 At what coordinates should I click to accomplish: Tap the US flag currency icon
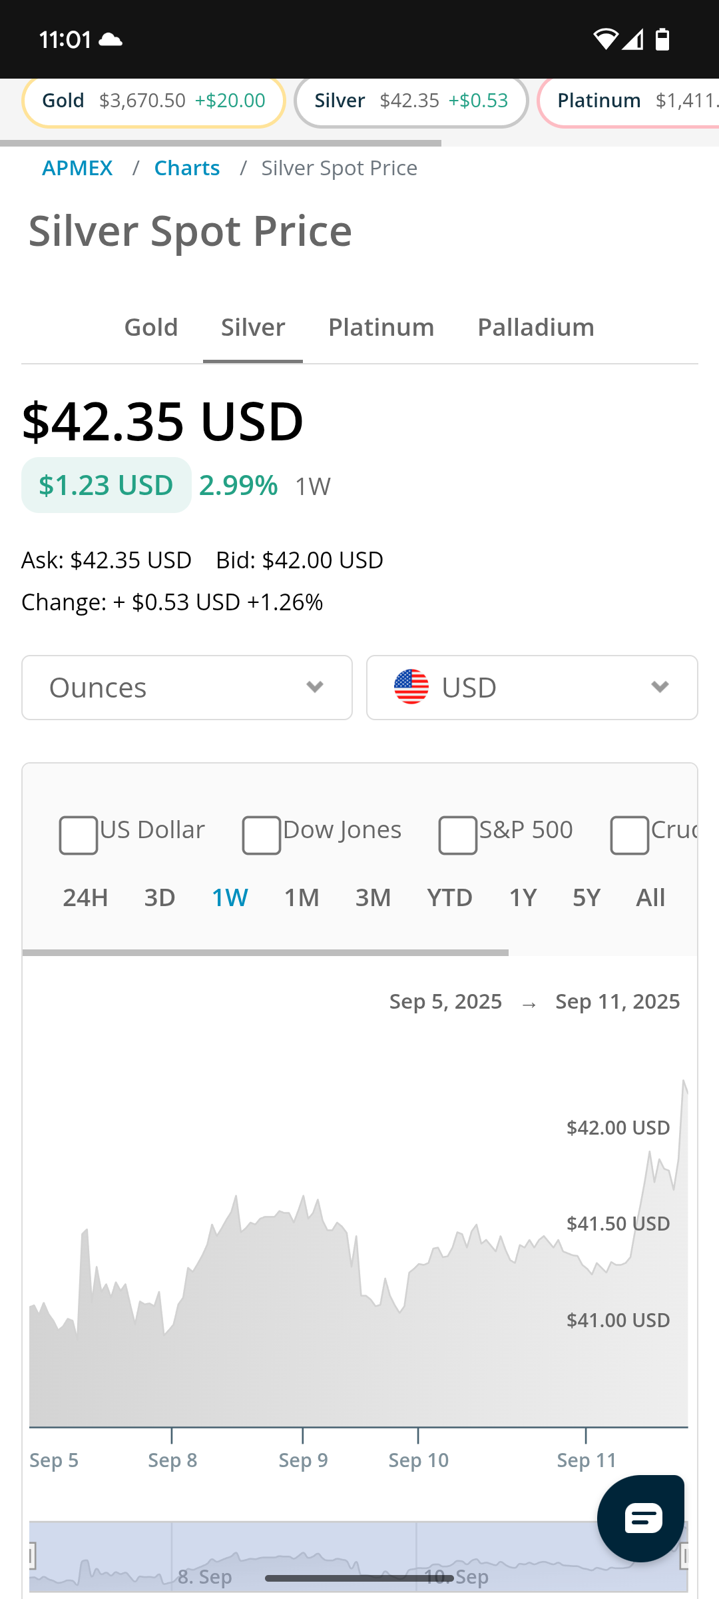coord(411,687)
